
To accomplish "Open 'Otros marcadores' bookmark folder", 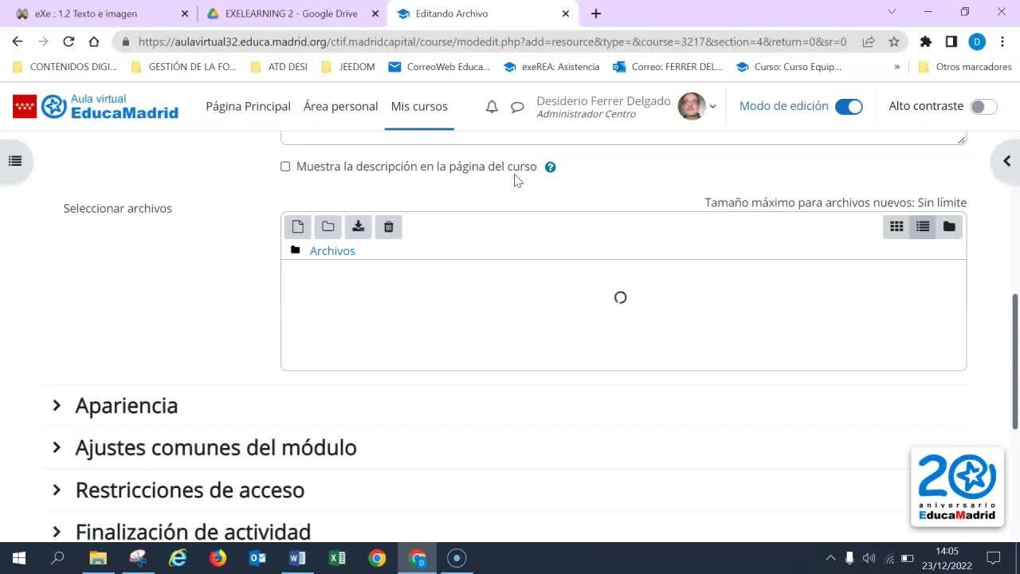I will pos(965,67).
